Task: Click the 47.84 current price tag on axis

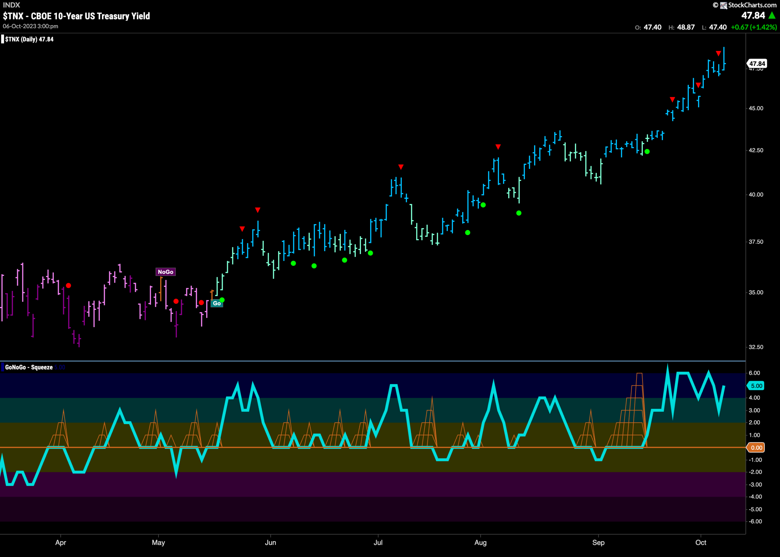Action: click(x=757, y=64)
